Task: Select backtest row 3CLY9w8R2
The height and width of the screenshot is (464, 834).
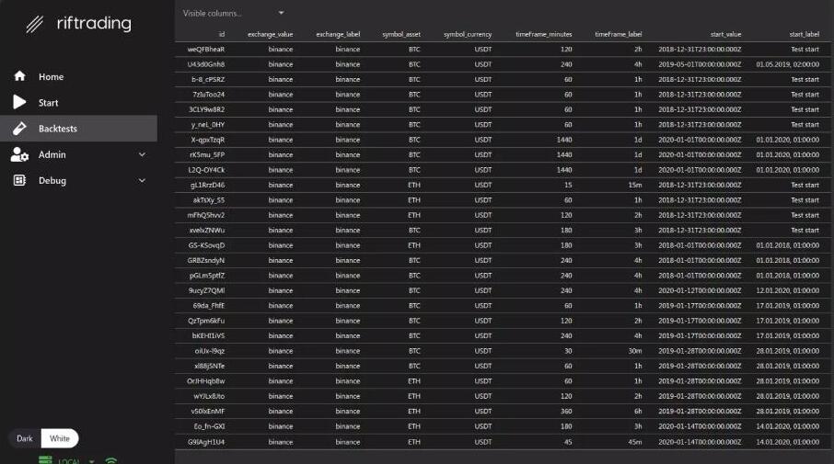Action: (503, 109)
